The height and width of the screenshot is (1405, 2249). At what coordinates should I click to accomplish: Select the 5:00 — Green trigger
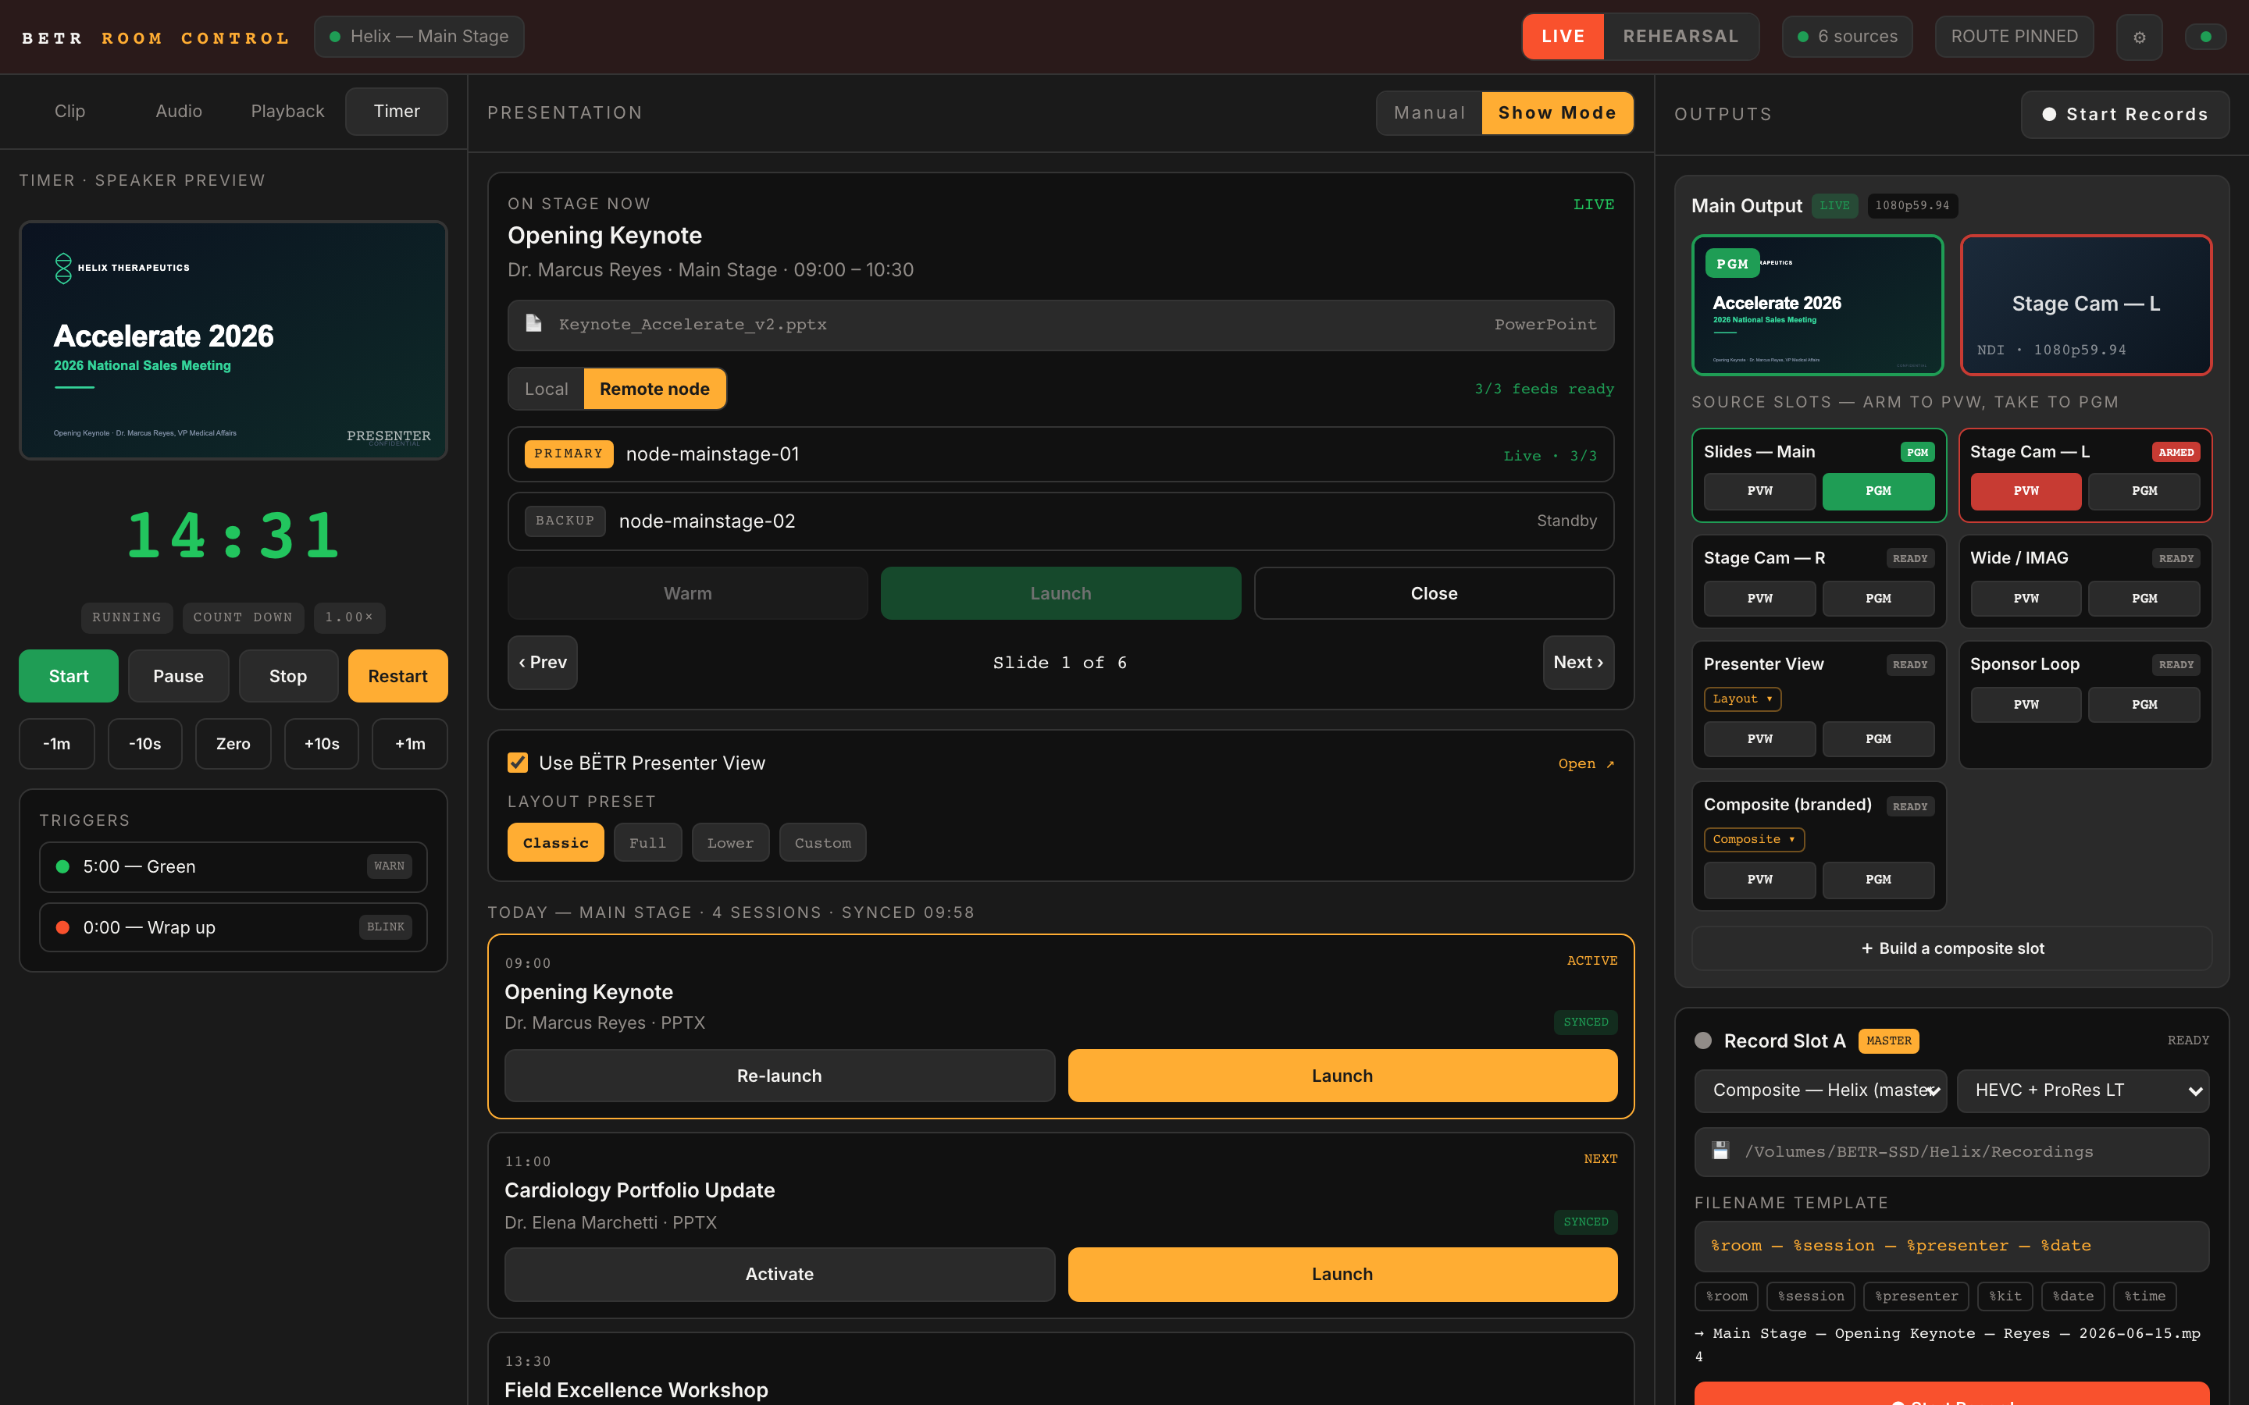click(x=233, y=866)
